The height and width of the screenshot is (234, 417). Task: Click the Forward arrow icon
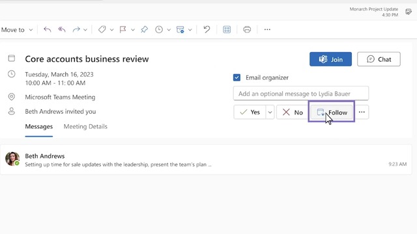click(76, 29)
